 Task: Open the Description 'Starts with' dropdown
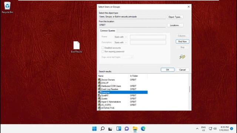tap(120, 42)
